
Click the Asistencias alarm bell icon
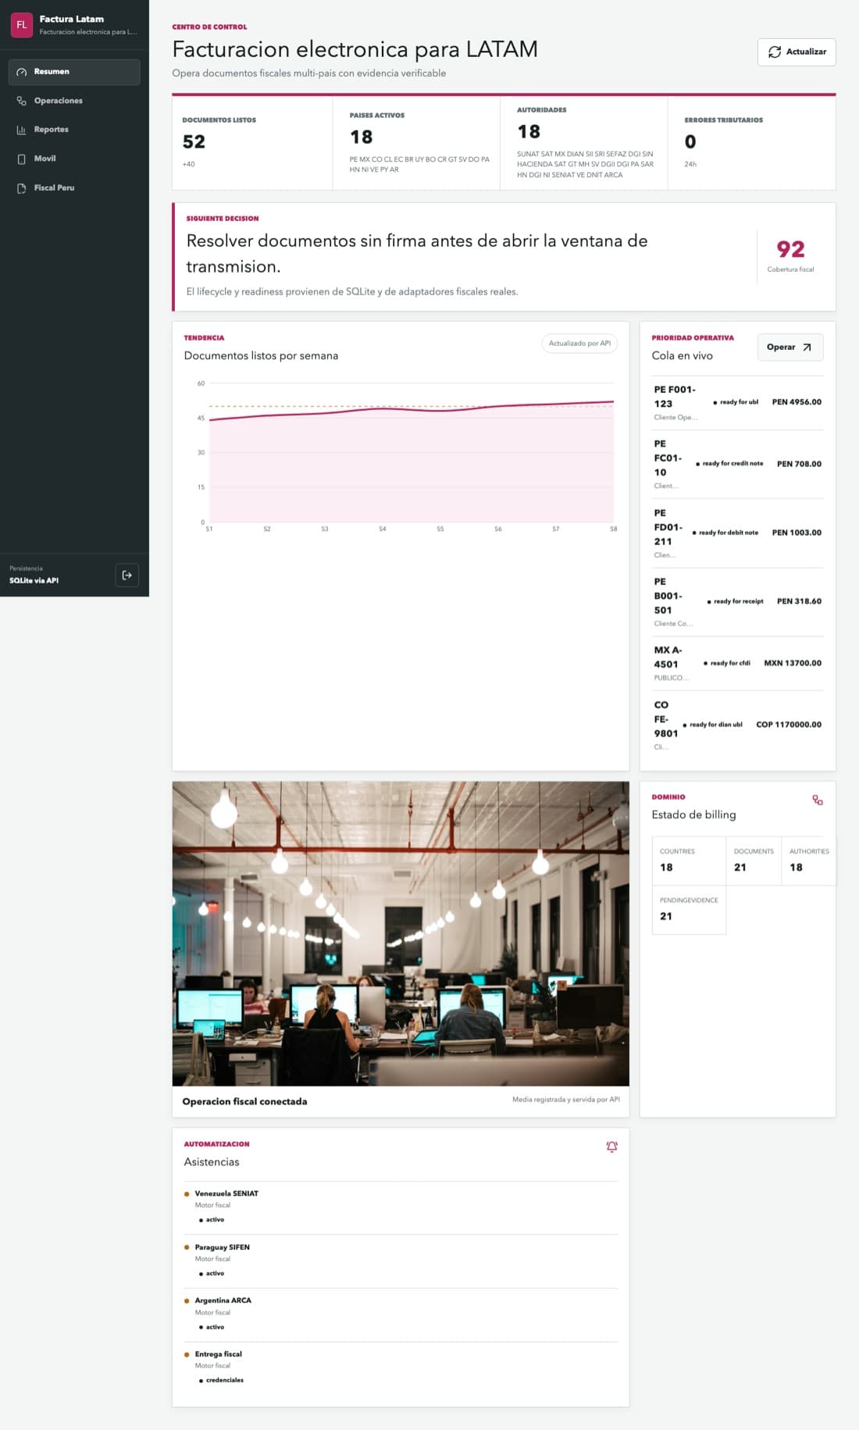coord(612,1146)
